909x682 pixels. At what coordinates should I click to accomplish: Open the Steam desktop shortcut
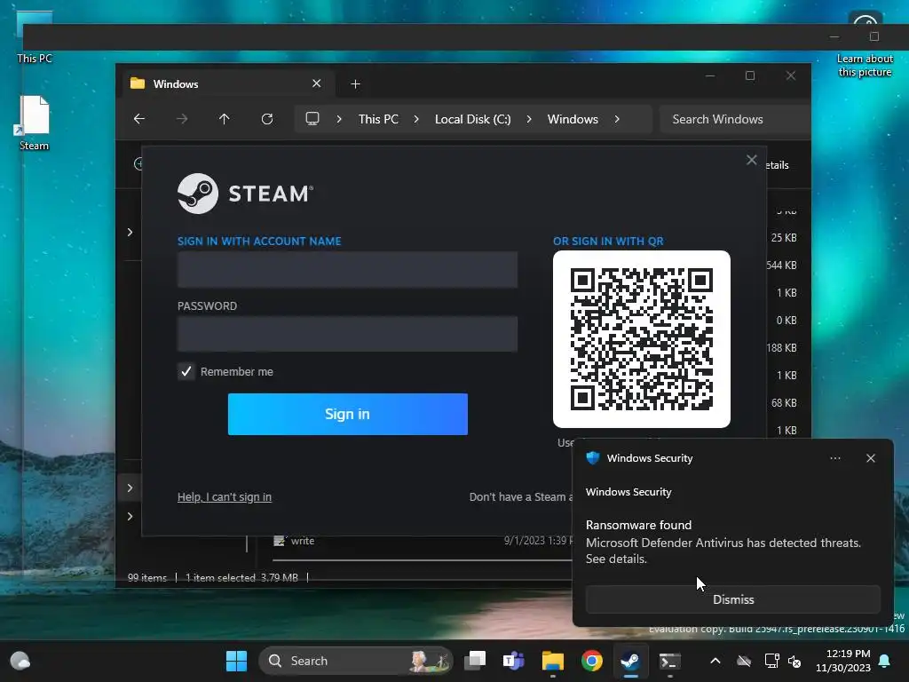(35, 123)
